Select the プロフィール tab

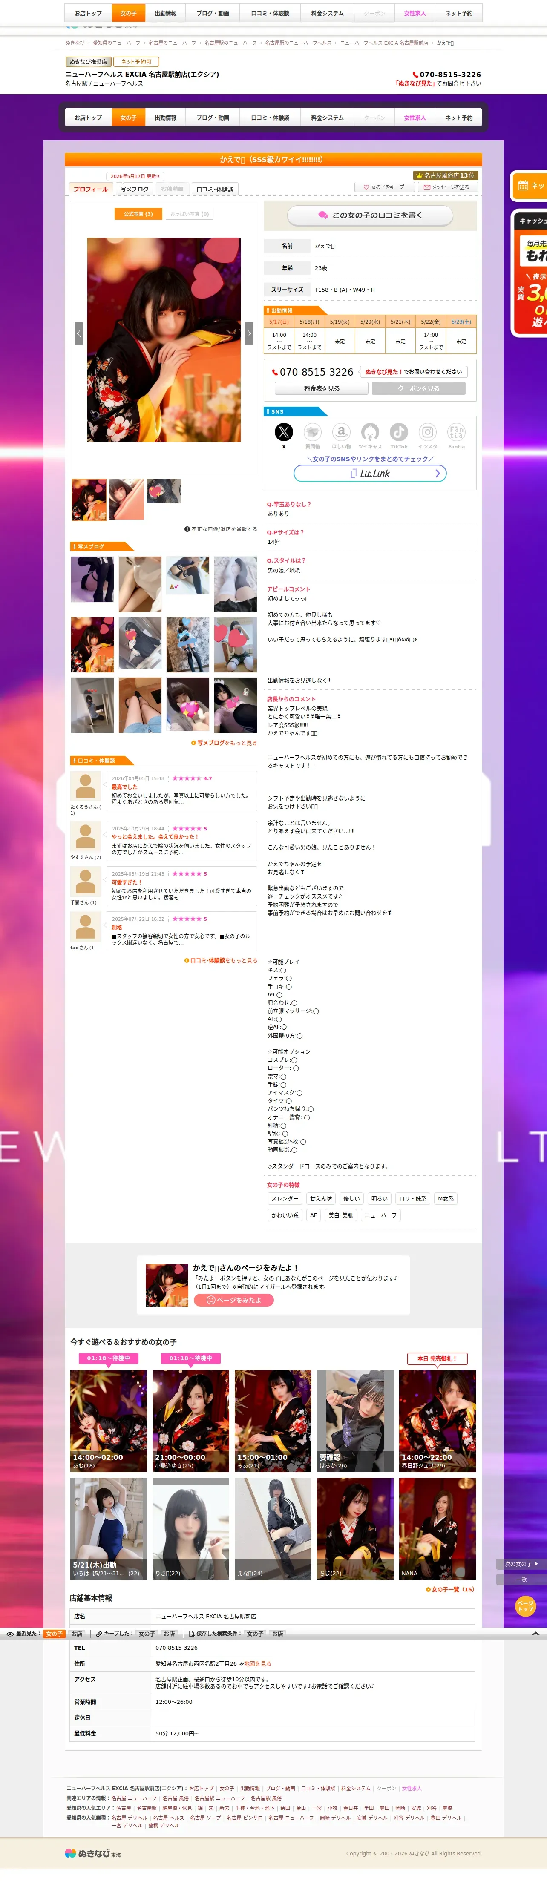click(x=91, y=189)
